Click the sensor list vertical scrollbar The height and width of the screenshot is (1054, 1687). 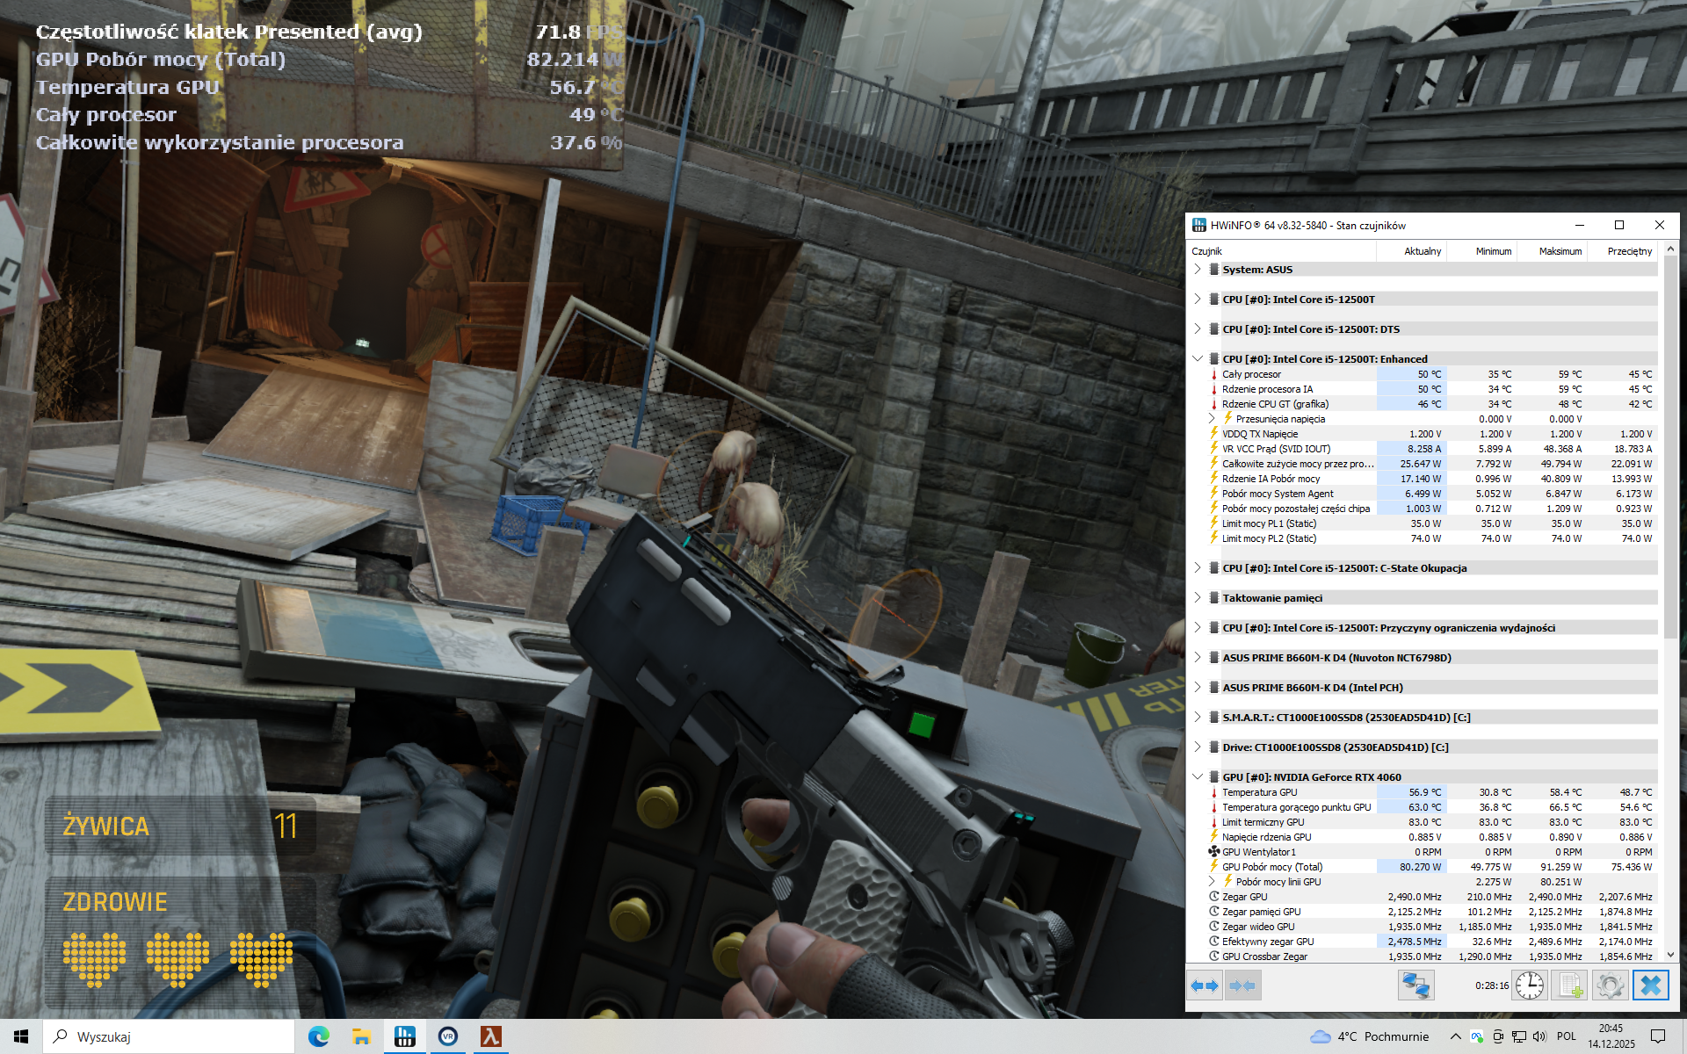coord(1670,448)
